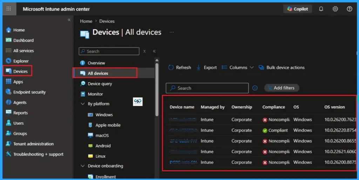Open Apps in the left navigation
The image size is (359, 180).
pyautogui.click(x=14, y=82)
